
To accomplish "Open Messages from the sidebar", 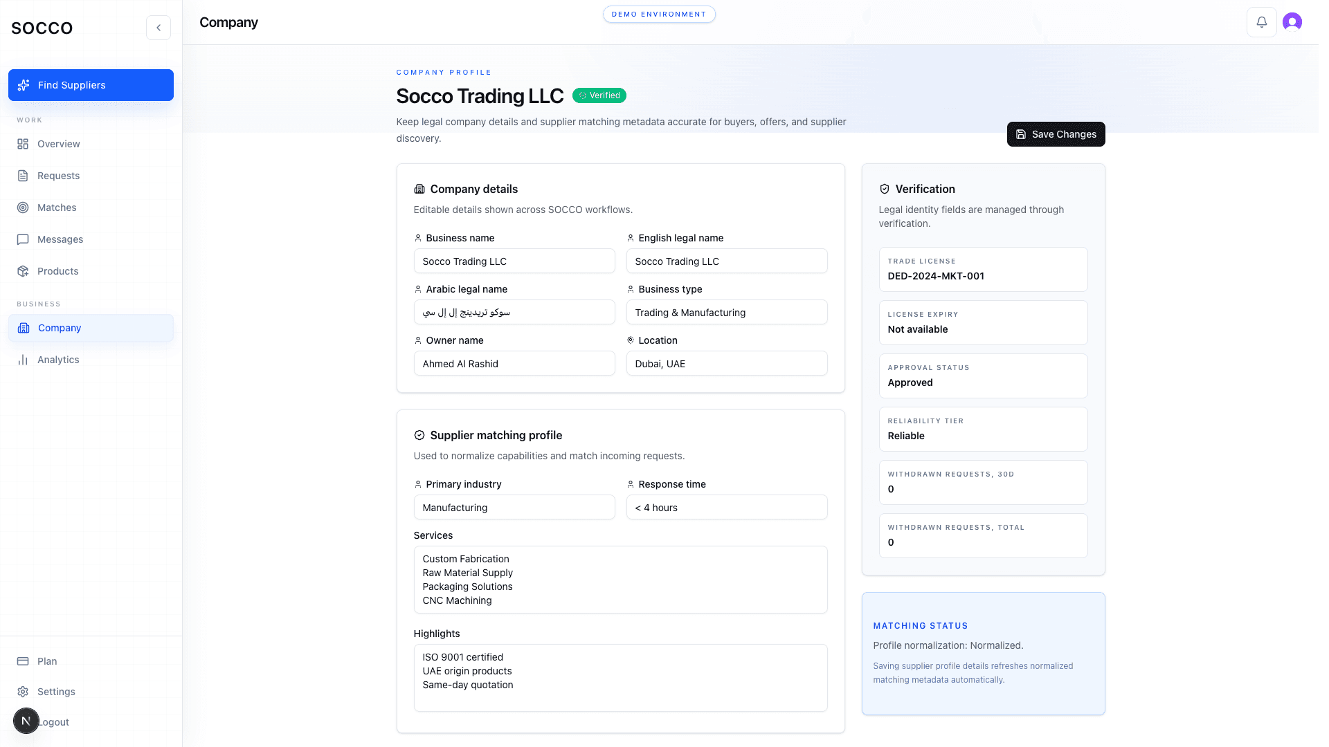I will [x=91, y=239].
